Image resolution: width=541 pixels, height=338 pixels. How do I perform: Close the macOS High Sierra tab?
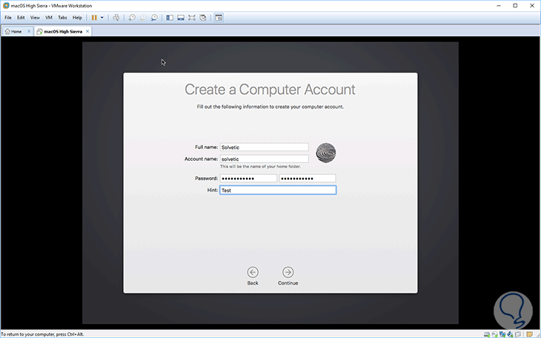(x=87, y=31)
